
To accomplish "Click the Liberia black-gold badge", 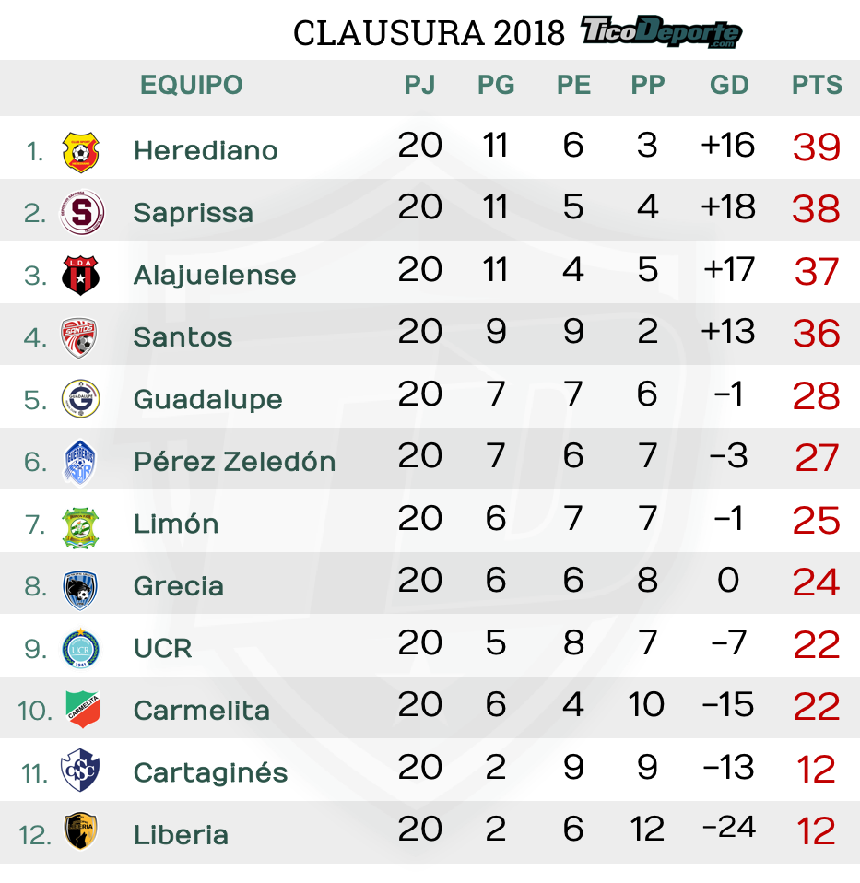I will pyautogui.click(x=80, y=830).
